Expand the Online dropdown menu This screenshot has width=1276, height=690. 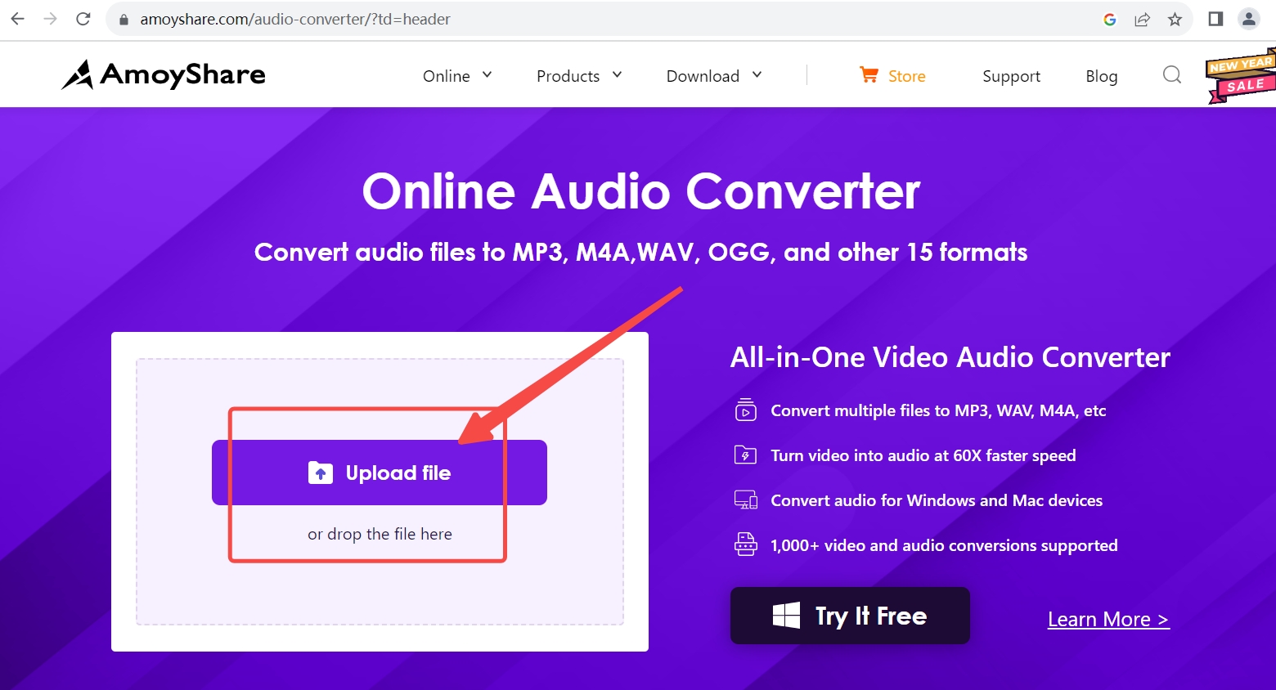456,75
